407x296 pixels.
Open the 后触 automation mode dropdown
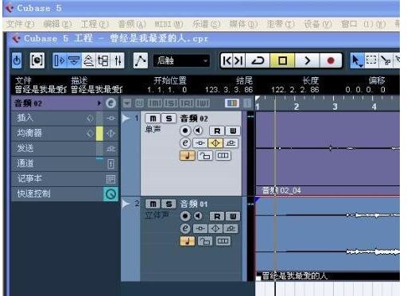coord(181,60)
